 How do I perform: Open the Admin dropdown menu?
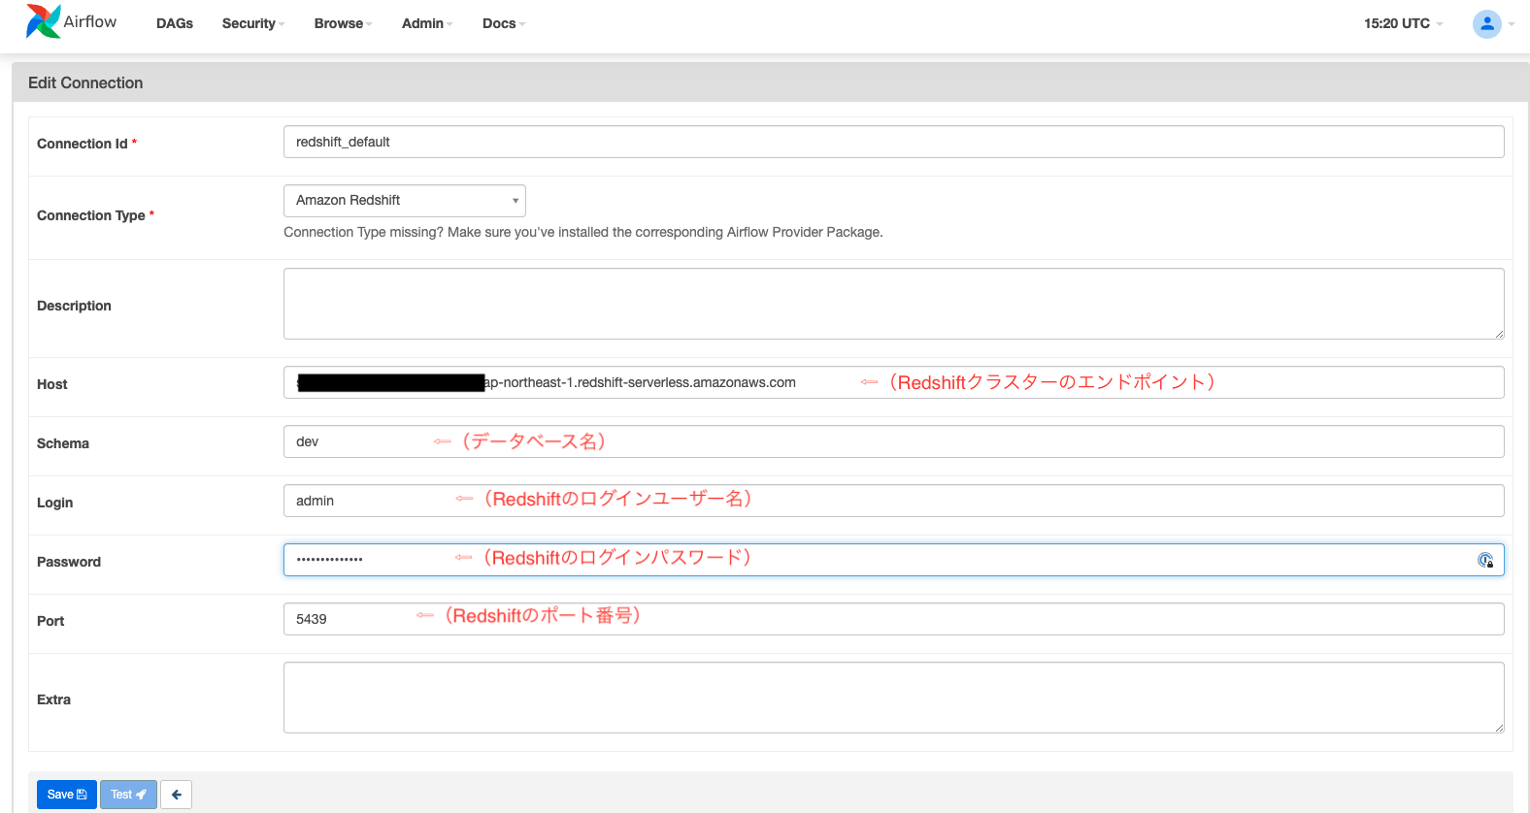pos(427,23)
